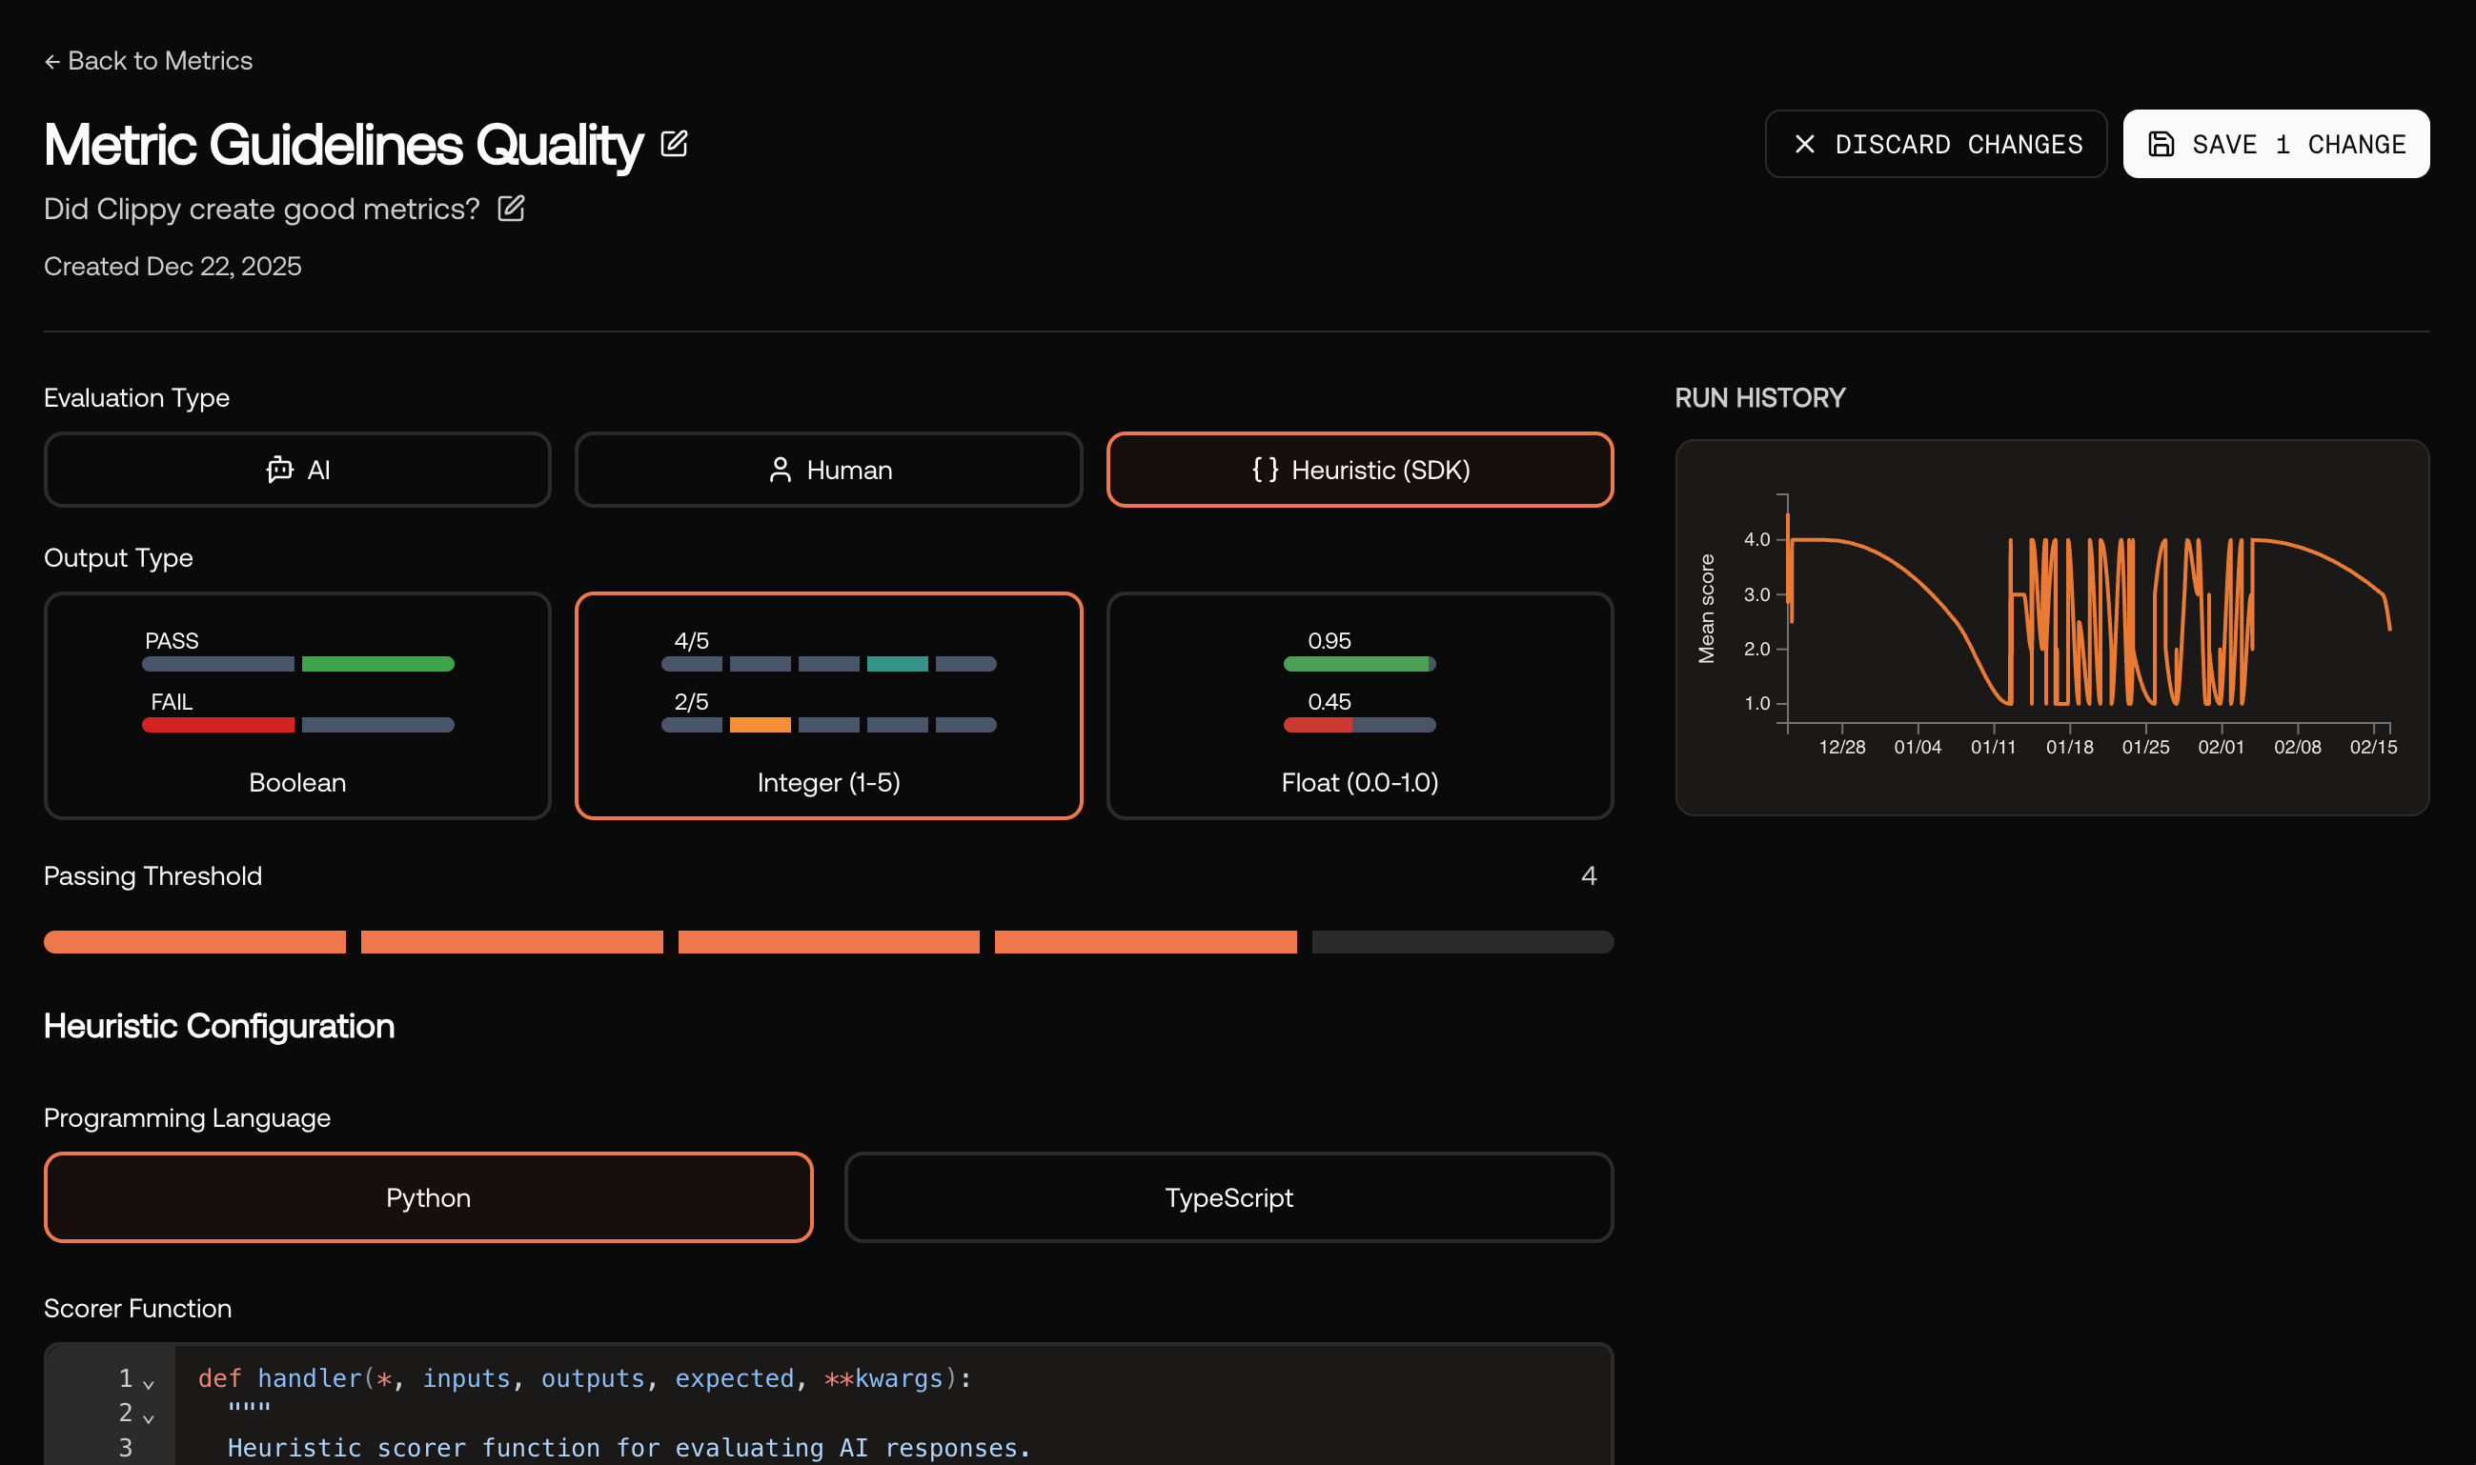Choose Integer (1-5) output type
Image resolution: width=2476 pixels, height=1465 pixels.
[828, 706]
